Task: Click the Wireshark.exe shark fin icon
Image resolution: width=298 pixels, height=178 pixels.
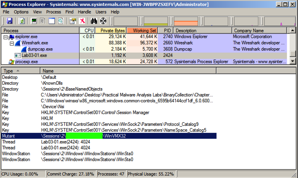Action: coord(18,43)
